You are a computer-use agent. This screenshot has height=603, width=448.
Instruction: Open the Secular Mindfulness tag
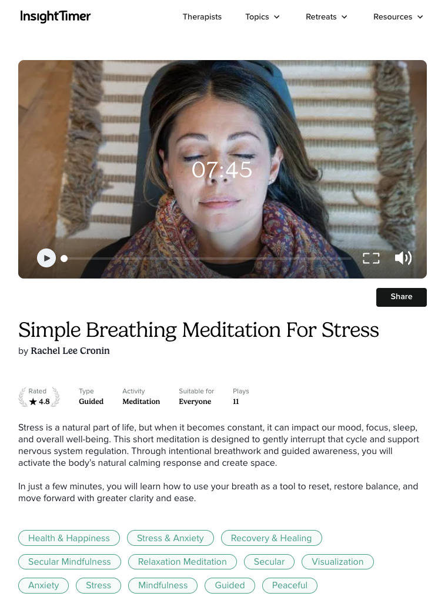pyautogui.click(x=69, y=561)
